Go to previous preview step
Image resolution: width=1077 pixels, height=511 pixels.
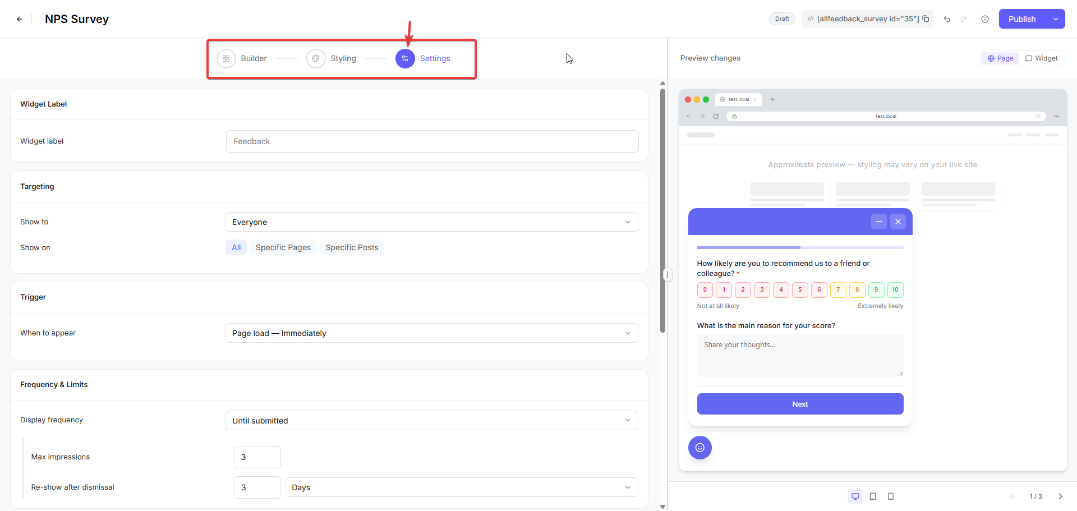coord(1012,496)
